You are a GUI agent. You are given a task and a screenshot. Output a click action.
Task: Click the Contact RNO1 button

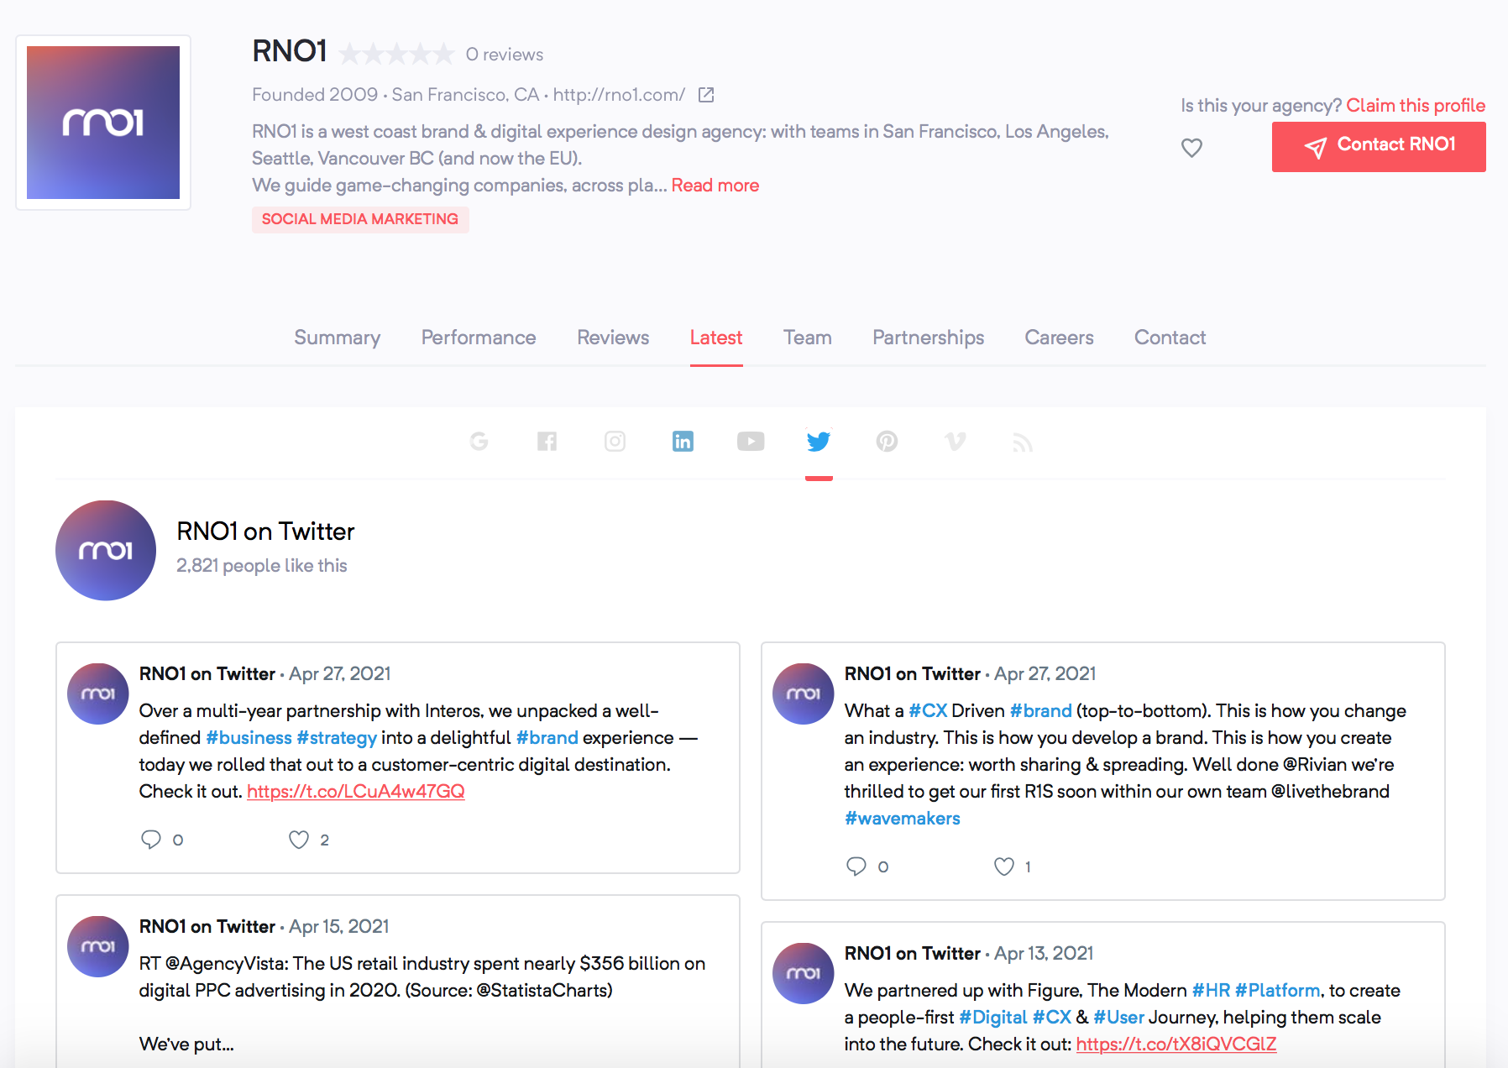point(1379,147)
